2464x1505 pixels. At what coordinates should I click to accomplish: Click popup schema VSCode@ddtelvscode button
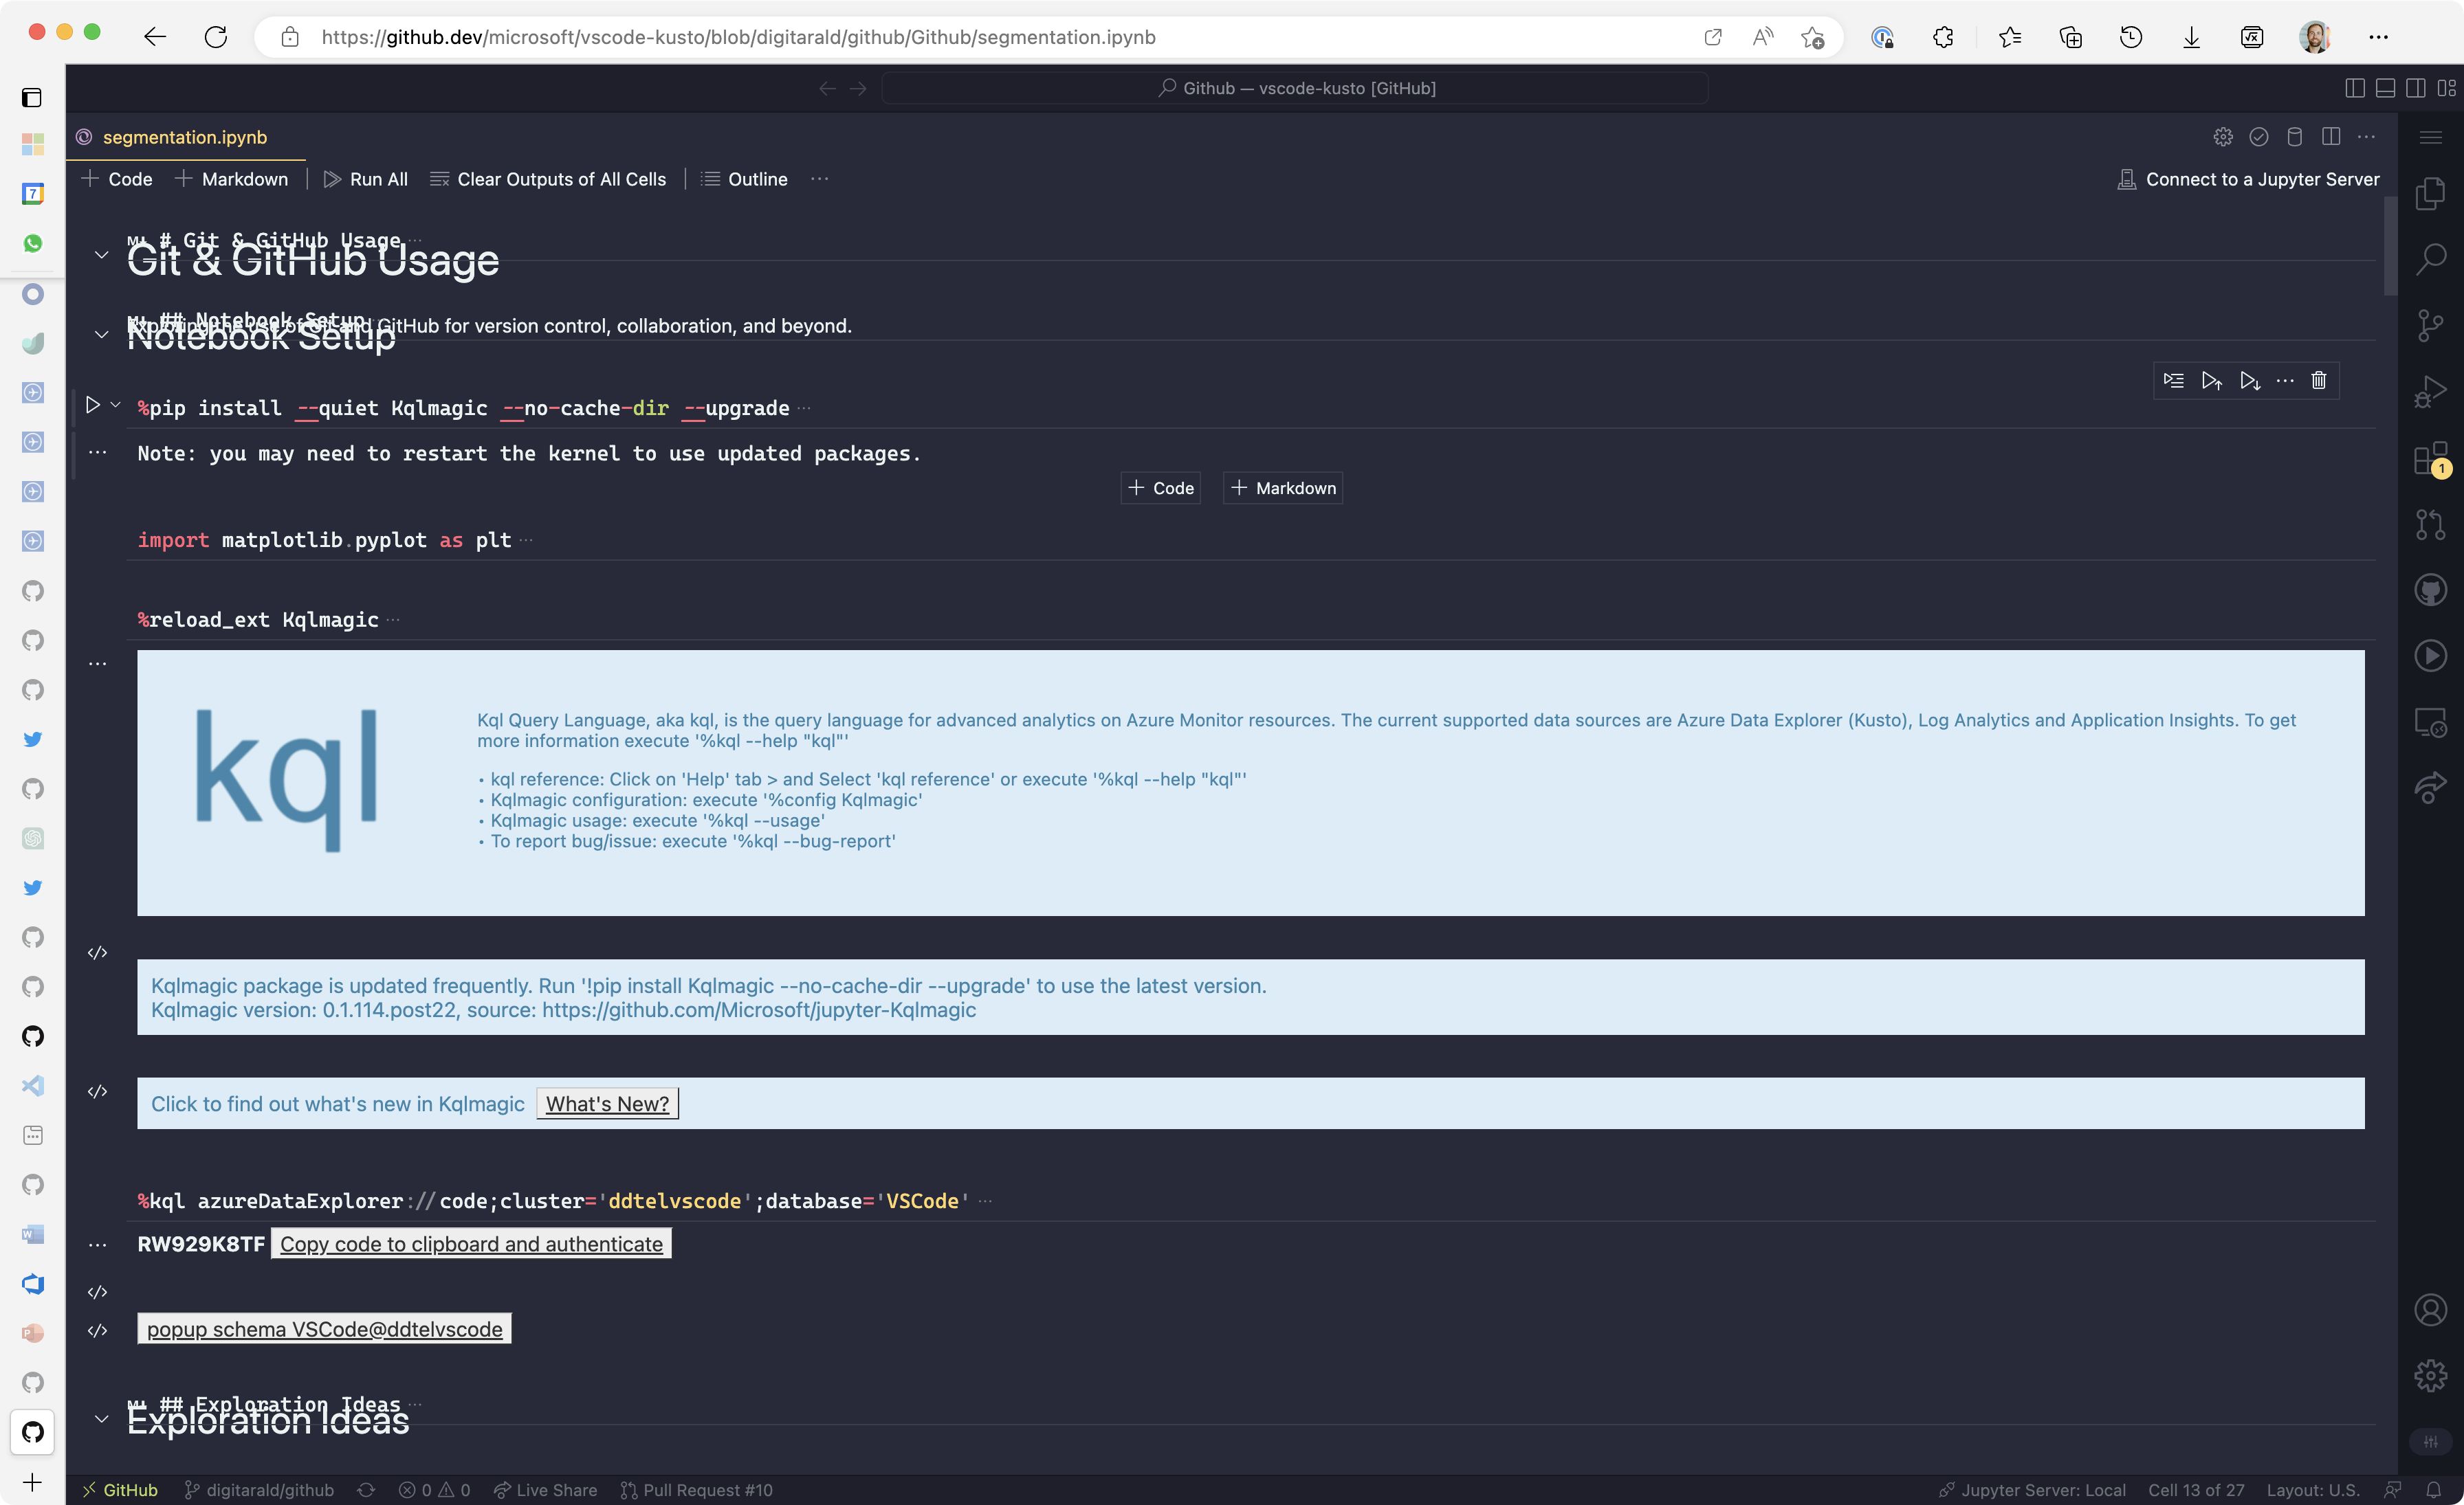pos(324,1329)
